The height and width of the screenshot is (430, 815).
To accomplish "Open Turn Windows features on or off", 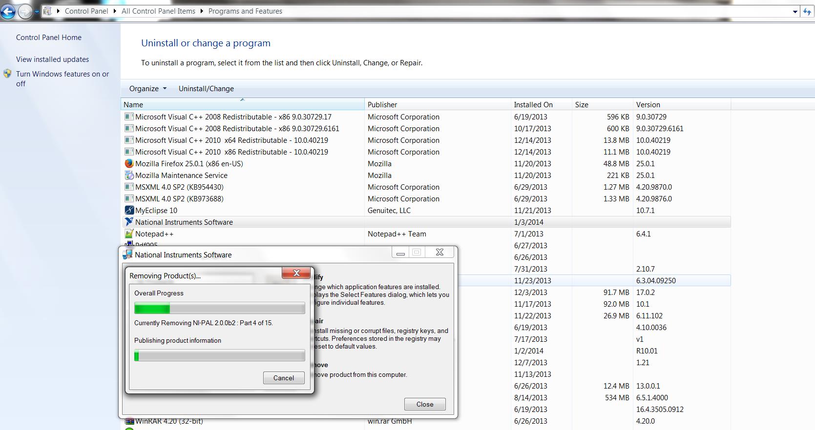I will (x=63, y=79).
